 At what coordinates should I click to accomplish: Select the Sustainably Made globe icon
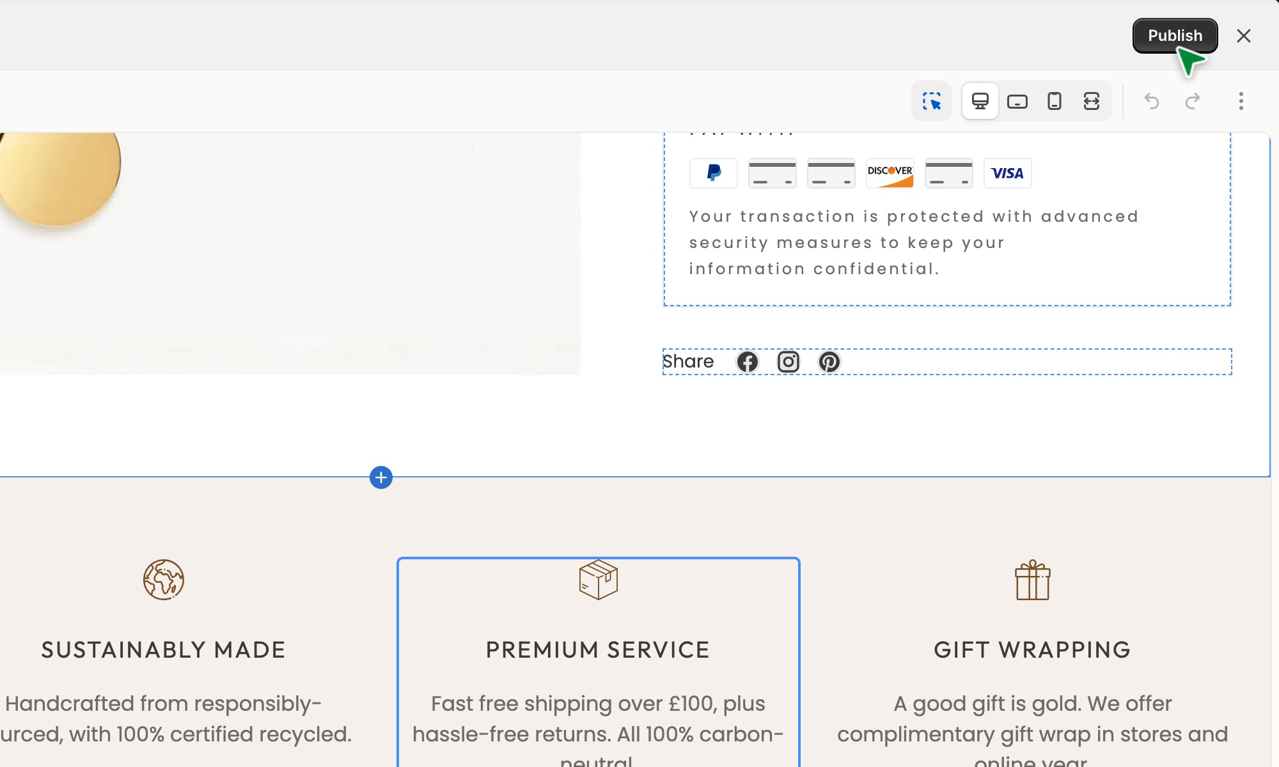[164, 580]
